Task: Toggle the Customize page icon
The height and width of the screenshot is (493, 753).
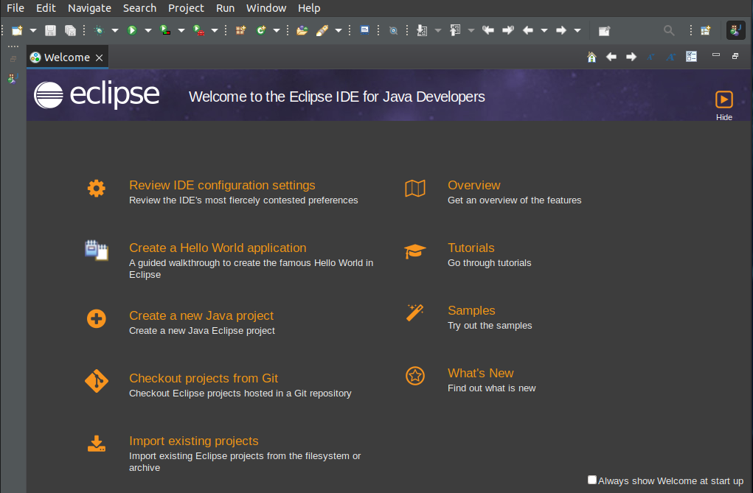Action: (x=691, y=56)
